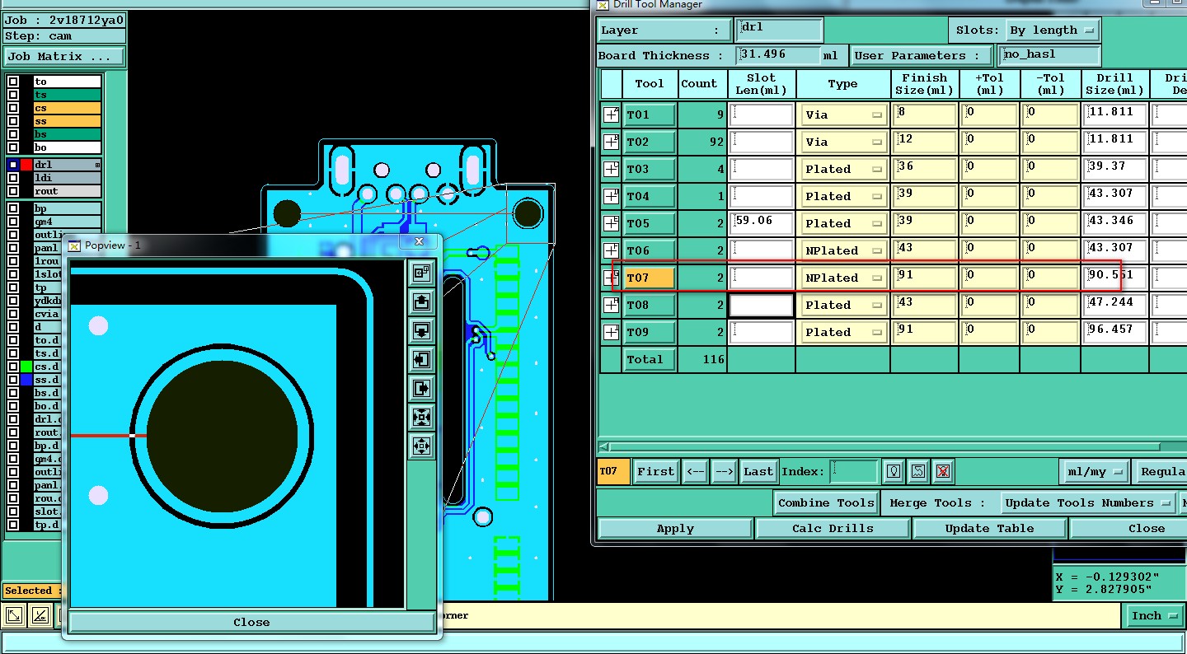Toggle the display checkbox of the ss layer

tap(12, 121)
